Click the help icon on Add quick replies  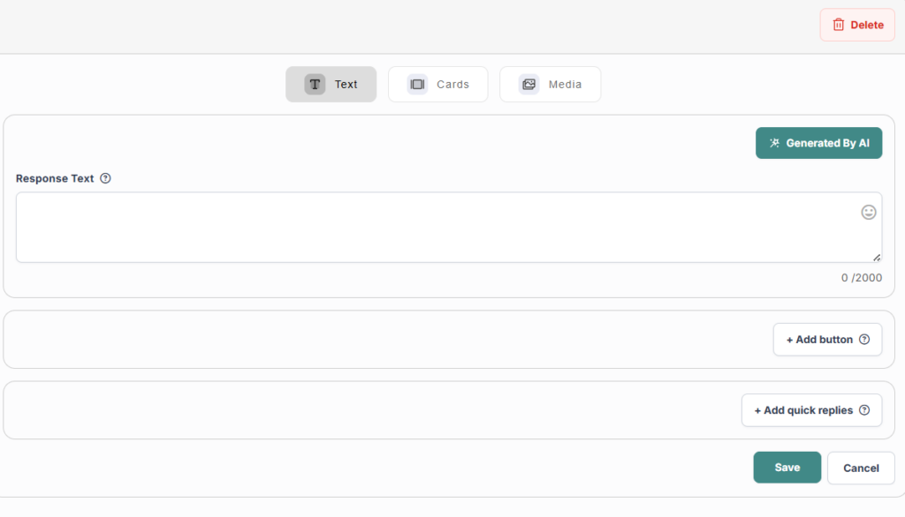click(864, 410)
